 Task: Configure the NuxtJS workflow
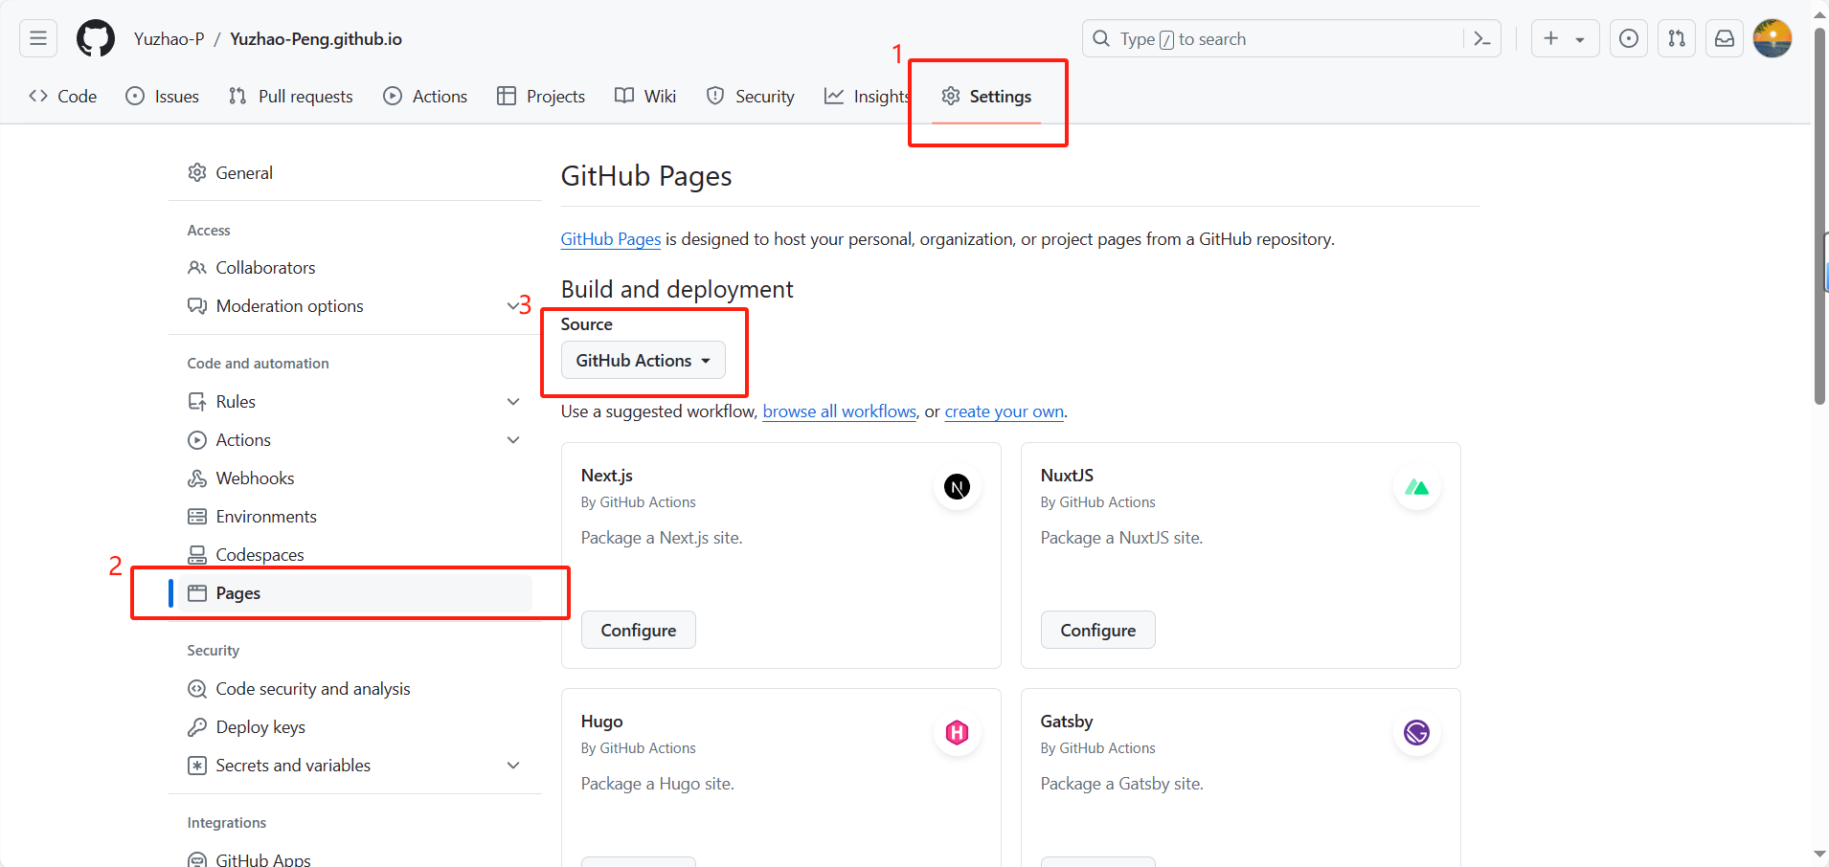click(x=1098, y=630)
